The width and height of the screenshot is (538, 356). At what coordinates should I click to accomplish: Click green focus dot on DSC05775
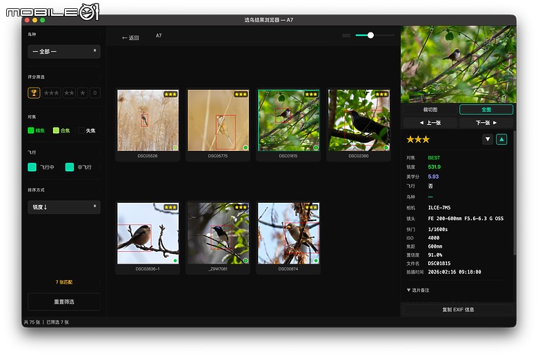tap(246, 148)
